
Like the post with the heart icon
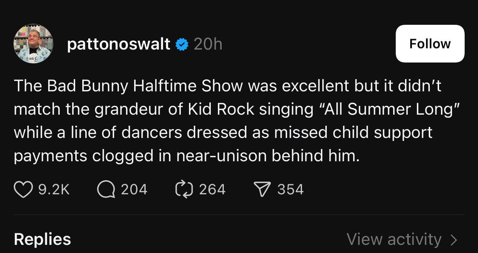pyautogui.click(x=23, y=189)
